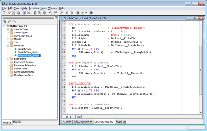Expand the Experiments folder
Screen dimensions: 207x131
(x=8, y=59)
